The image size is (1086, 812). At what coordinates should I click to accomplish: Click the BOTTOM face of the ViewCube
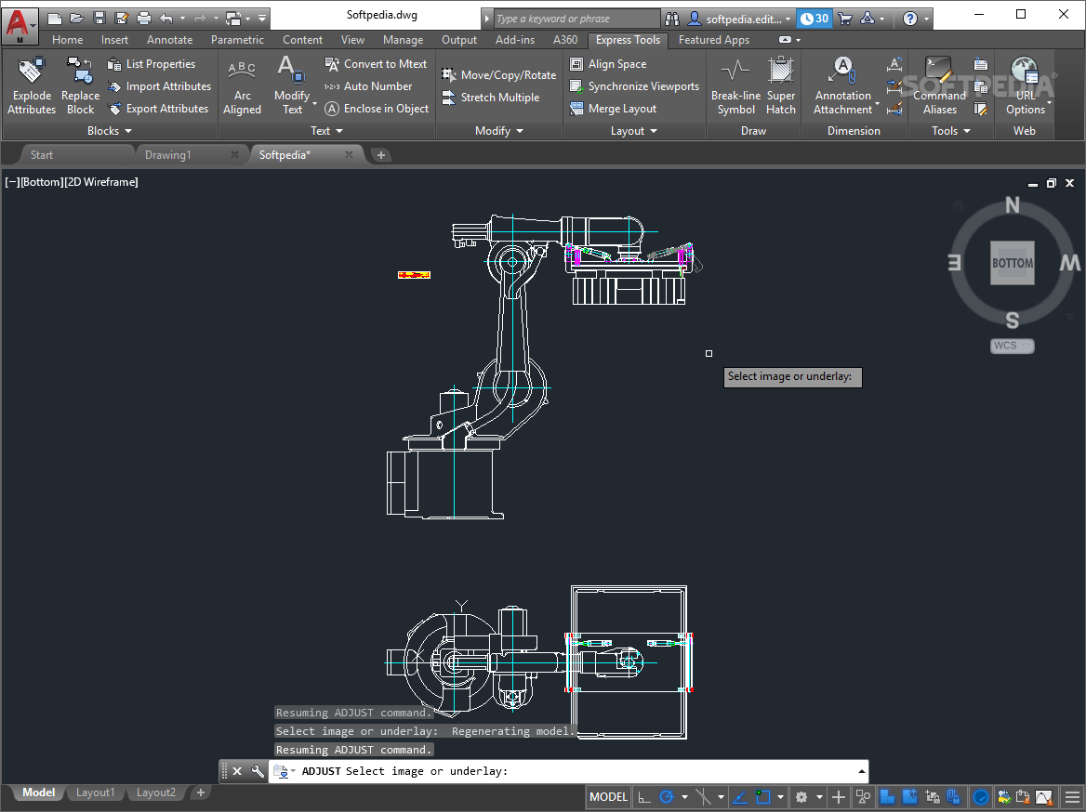click(x=1012, y=263)
